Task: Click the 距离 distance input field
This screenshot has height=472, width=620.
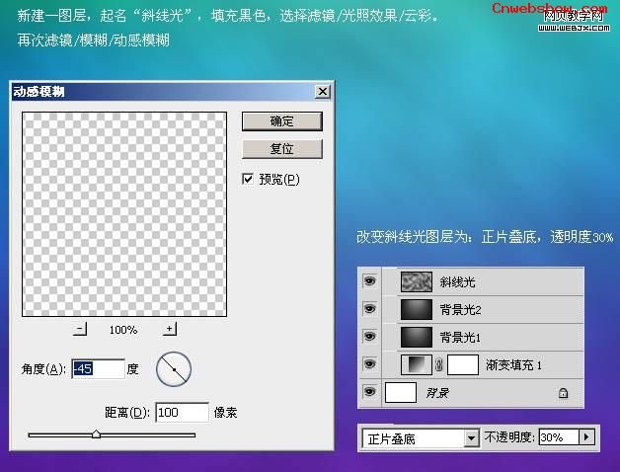Action: [x=182, y=413]
